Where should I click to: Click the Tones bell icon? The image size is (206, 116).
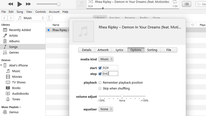tap(8, 99)
